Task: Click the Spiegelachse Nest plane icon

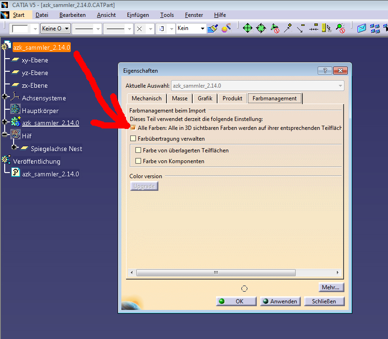Action: pyautogui.click(x=24, y=148)
